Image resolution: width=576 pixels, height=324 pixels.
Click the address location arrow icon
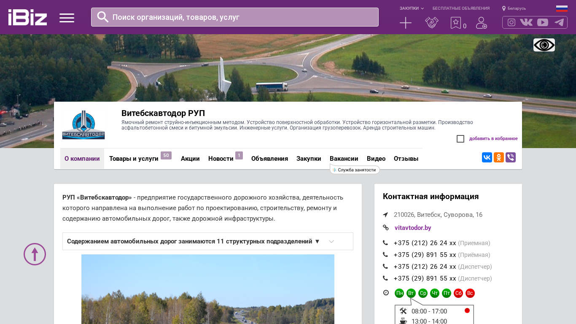(385, 215)
